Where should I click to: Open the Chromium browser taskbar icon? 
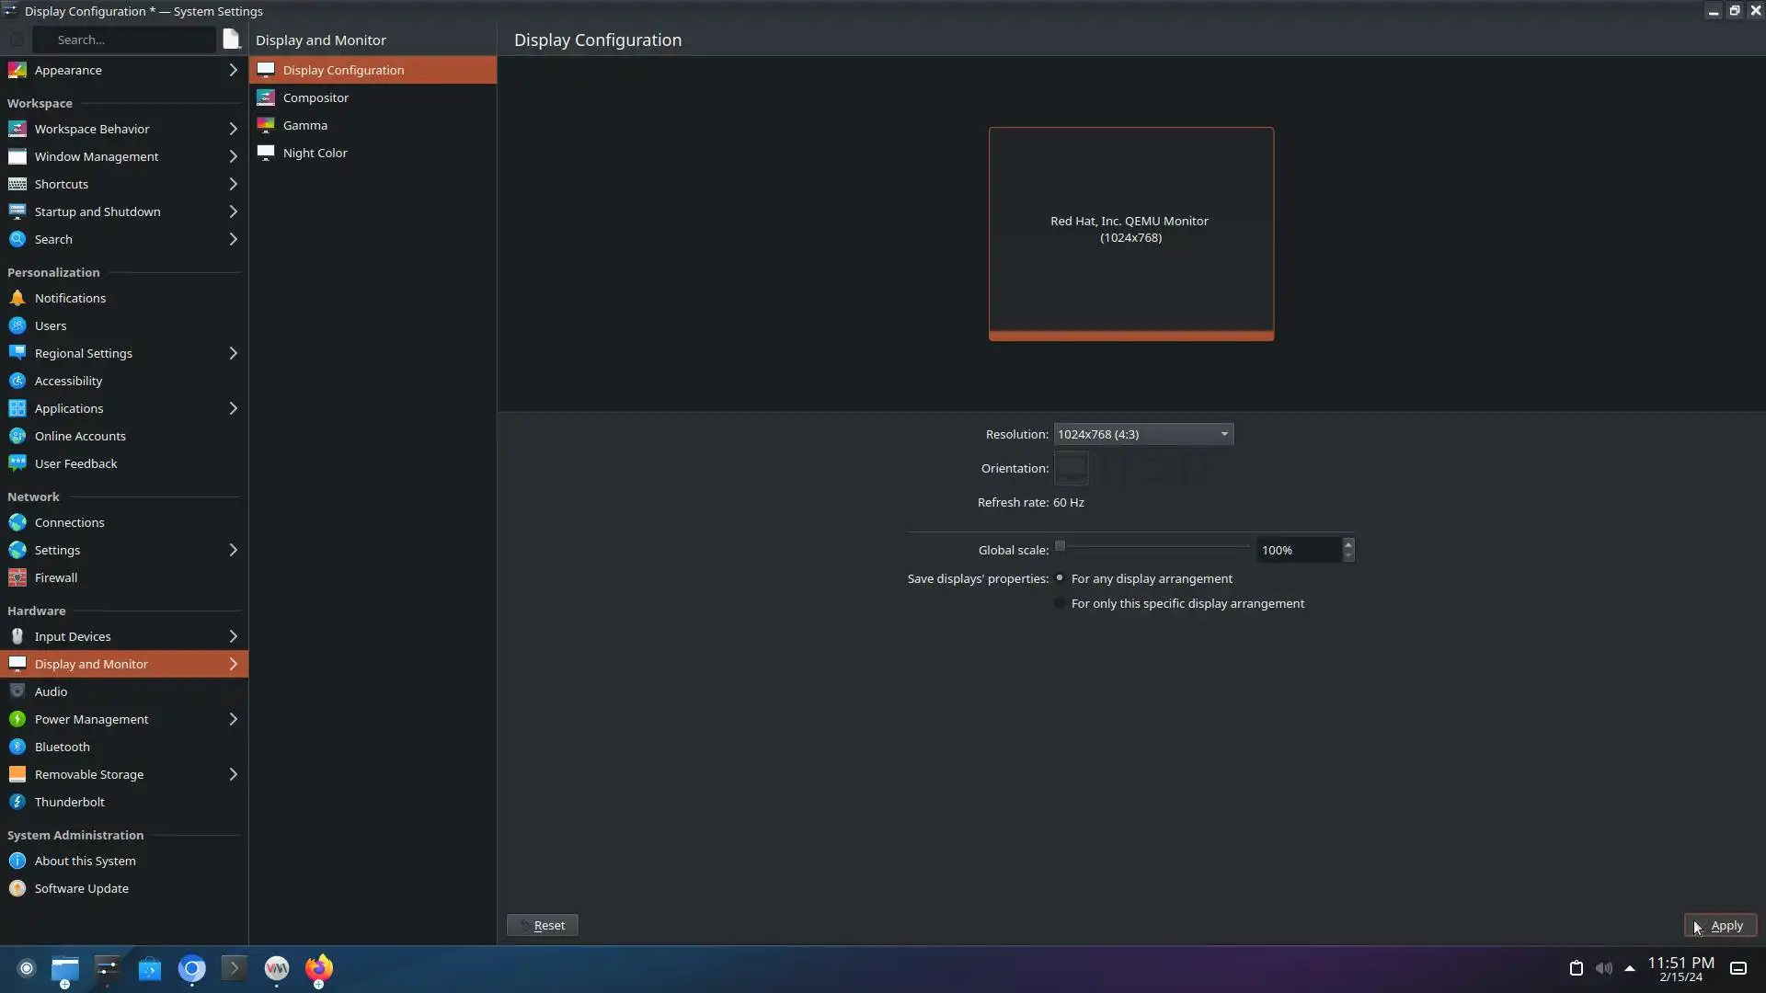(192, 968)
